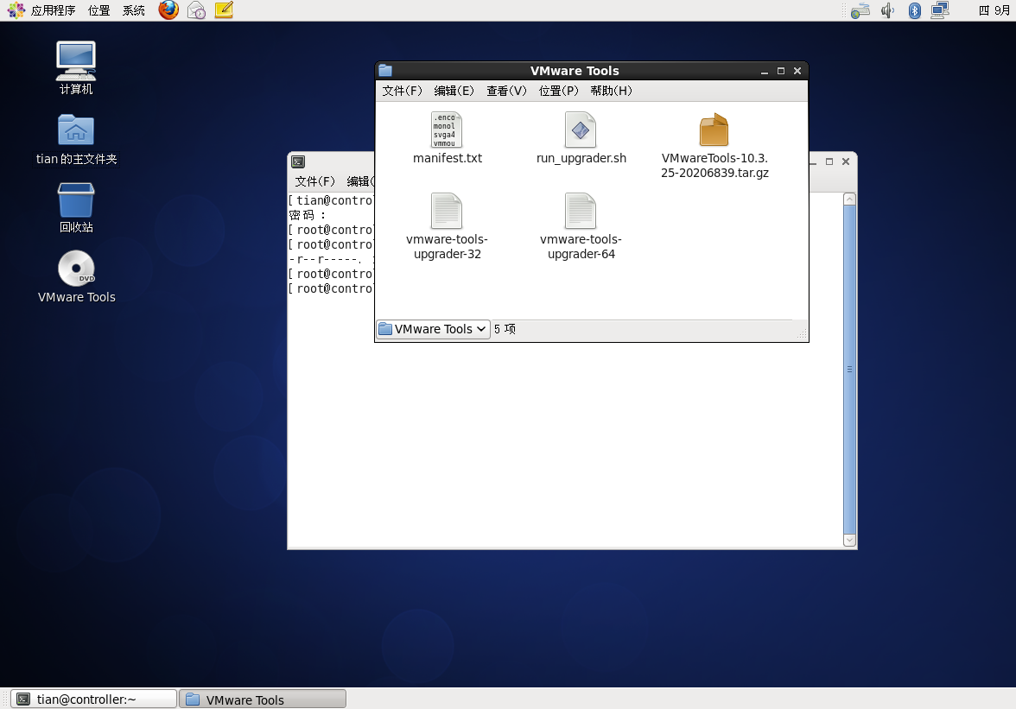This screenshot has width=1016, height=709.
Task: Click the network drive icon in system tray
Action: [860, 10]
